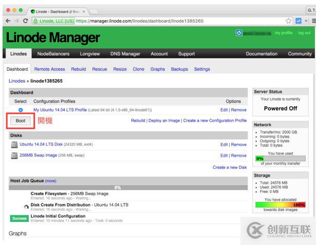Click the 256MB Swap Image disk icon
The width and height of the screenshot is (316, 245).
[14, 155]
